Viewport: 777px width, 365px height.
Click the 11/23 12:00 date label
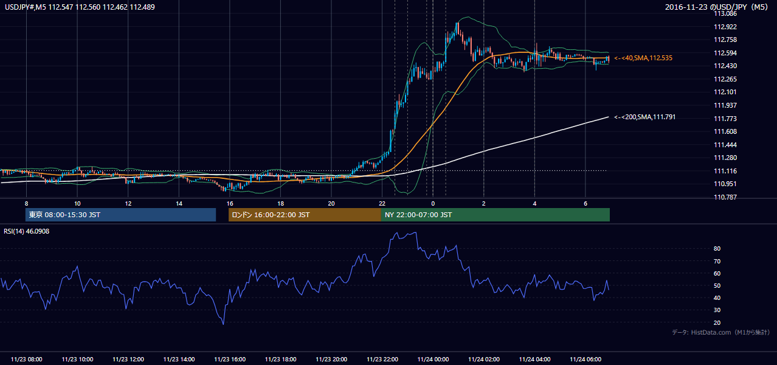(x=128, y=360)
